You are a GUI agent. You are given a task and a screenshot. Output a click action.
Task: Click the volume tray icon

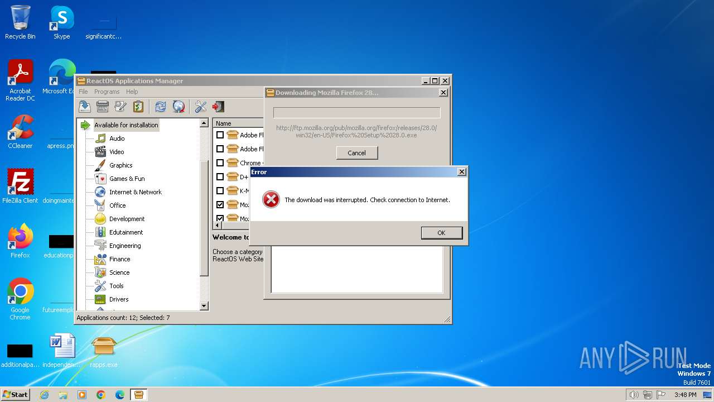click(x=634, y=395)
